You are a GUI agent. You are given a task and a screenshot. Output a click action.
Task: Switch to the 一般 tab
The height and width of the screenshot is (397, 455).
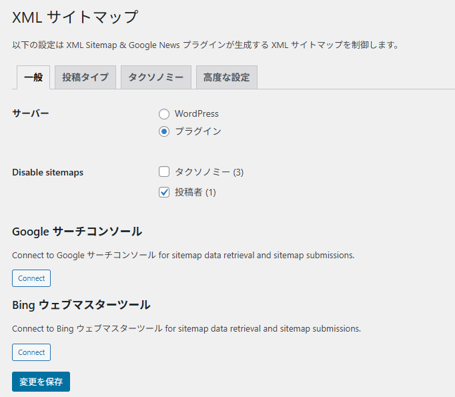point(33,77)
